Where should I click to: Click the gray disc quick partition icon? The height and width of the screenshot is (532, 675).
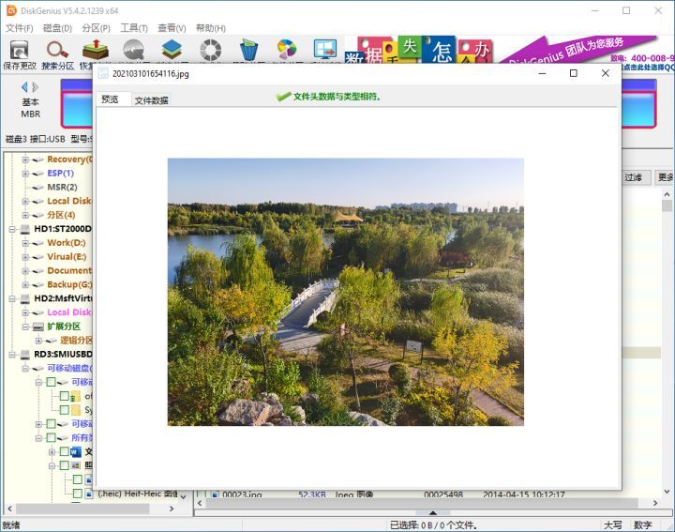pyautogui.click(x=133, y=50)
